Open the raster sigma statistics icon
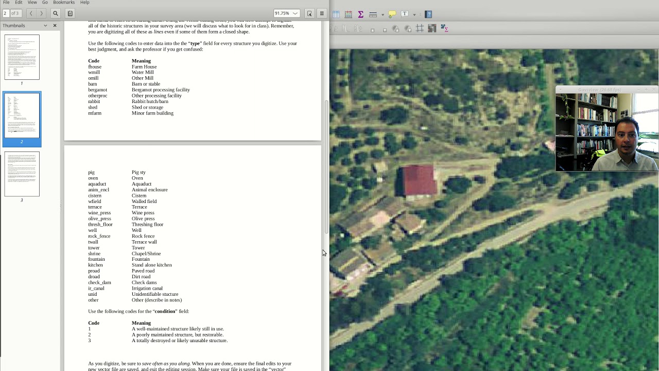 (444, 28)
